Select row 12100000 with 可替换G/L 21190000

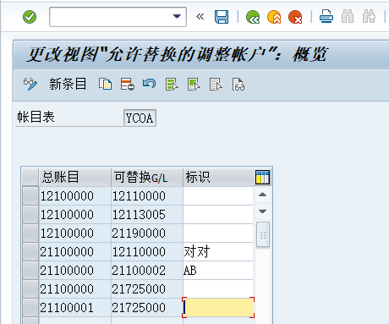pyautogui.click(x=30, y=233)
